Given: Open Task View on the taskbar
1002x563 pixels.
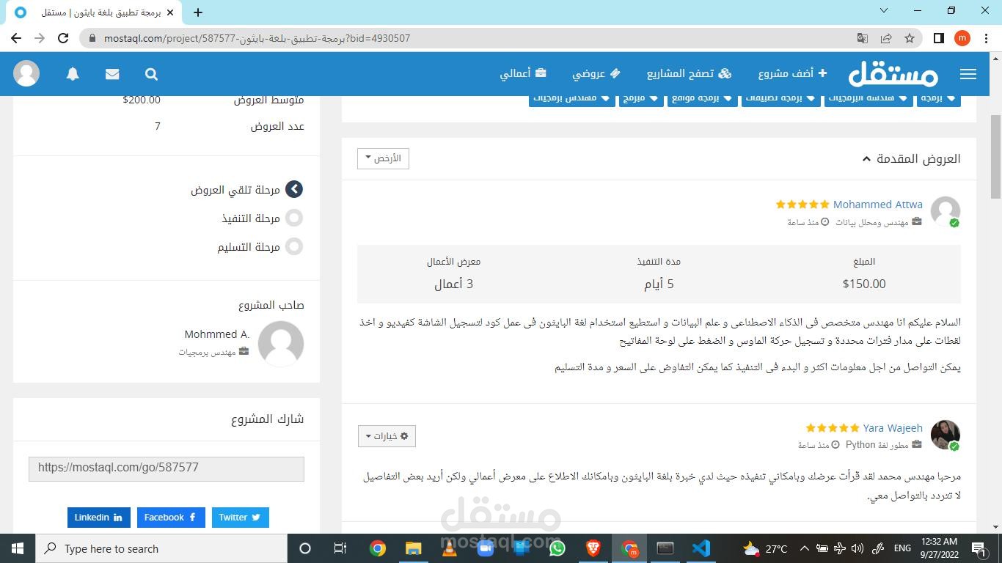Looking at the screenshot, I should pos(340,548).
